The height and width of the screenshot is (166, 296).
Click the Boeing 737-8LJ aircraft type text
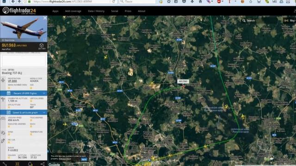coord(12,73)
